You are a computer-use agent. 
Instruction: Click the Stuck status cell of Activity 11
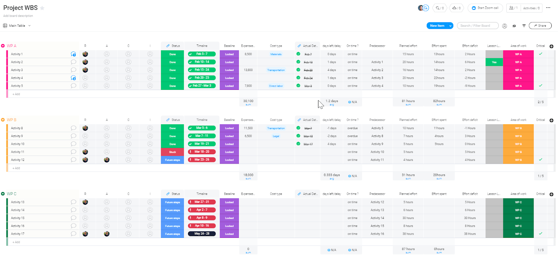pos(172,152)
